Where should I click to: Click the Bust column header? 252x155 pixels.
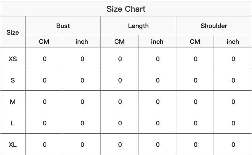pos(63,26)
